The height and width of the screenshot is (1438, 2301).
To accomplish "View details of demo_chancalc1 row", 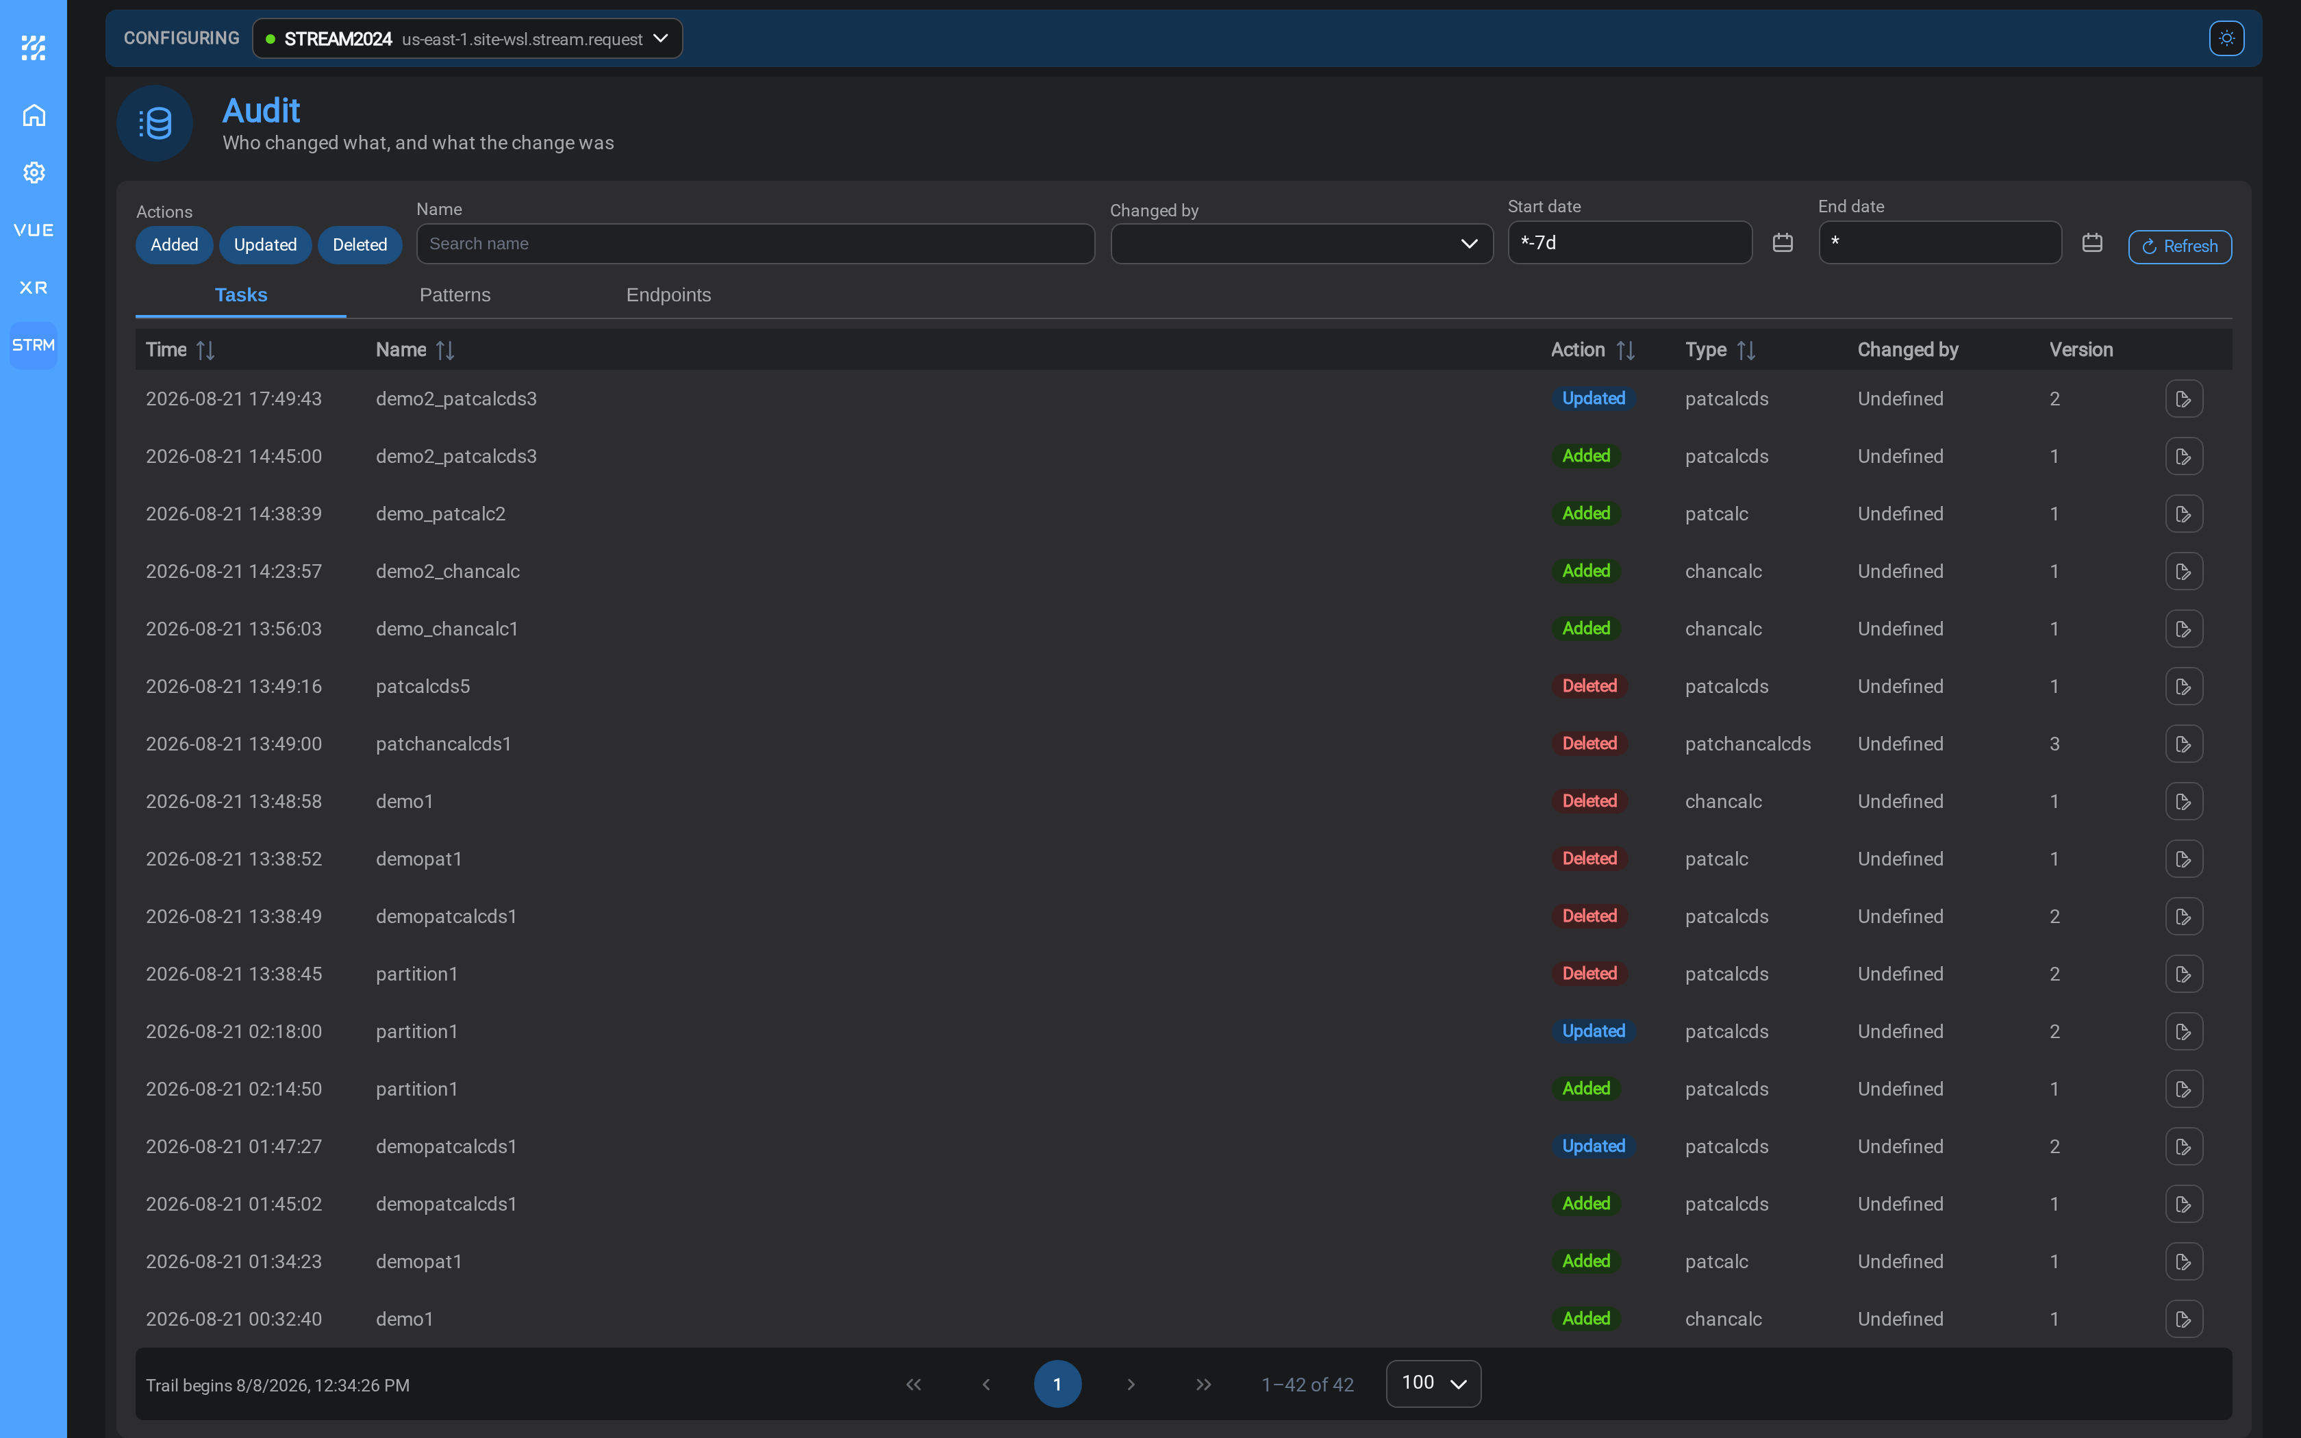I will pyautogui.click(x=2184, y=629).
